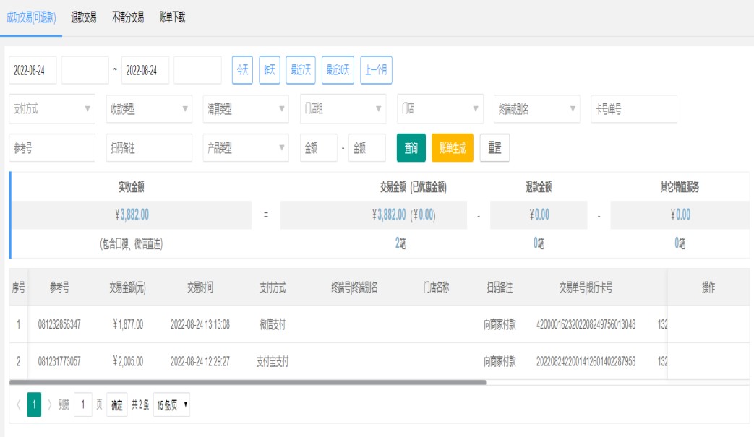Image resolution: width=754 pixels, height=437 pixels.
Task: Choose the 上一个月 date shortcut
Action: [376, 70]
